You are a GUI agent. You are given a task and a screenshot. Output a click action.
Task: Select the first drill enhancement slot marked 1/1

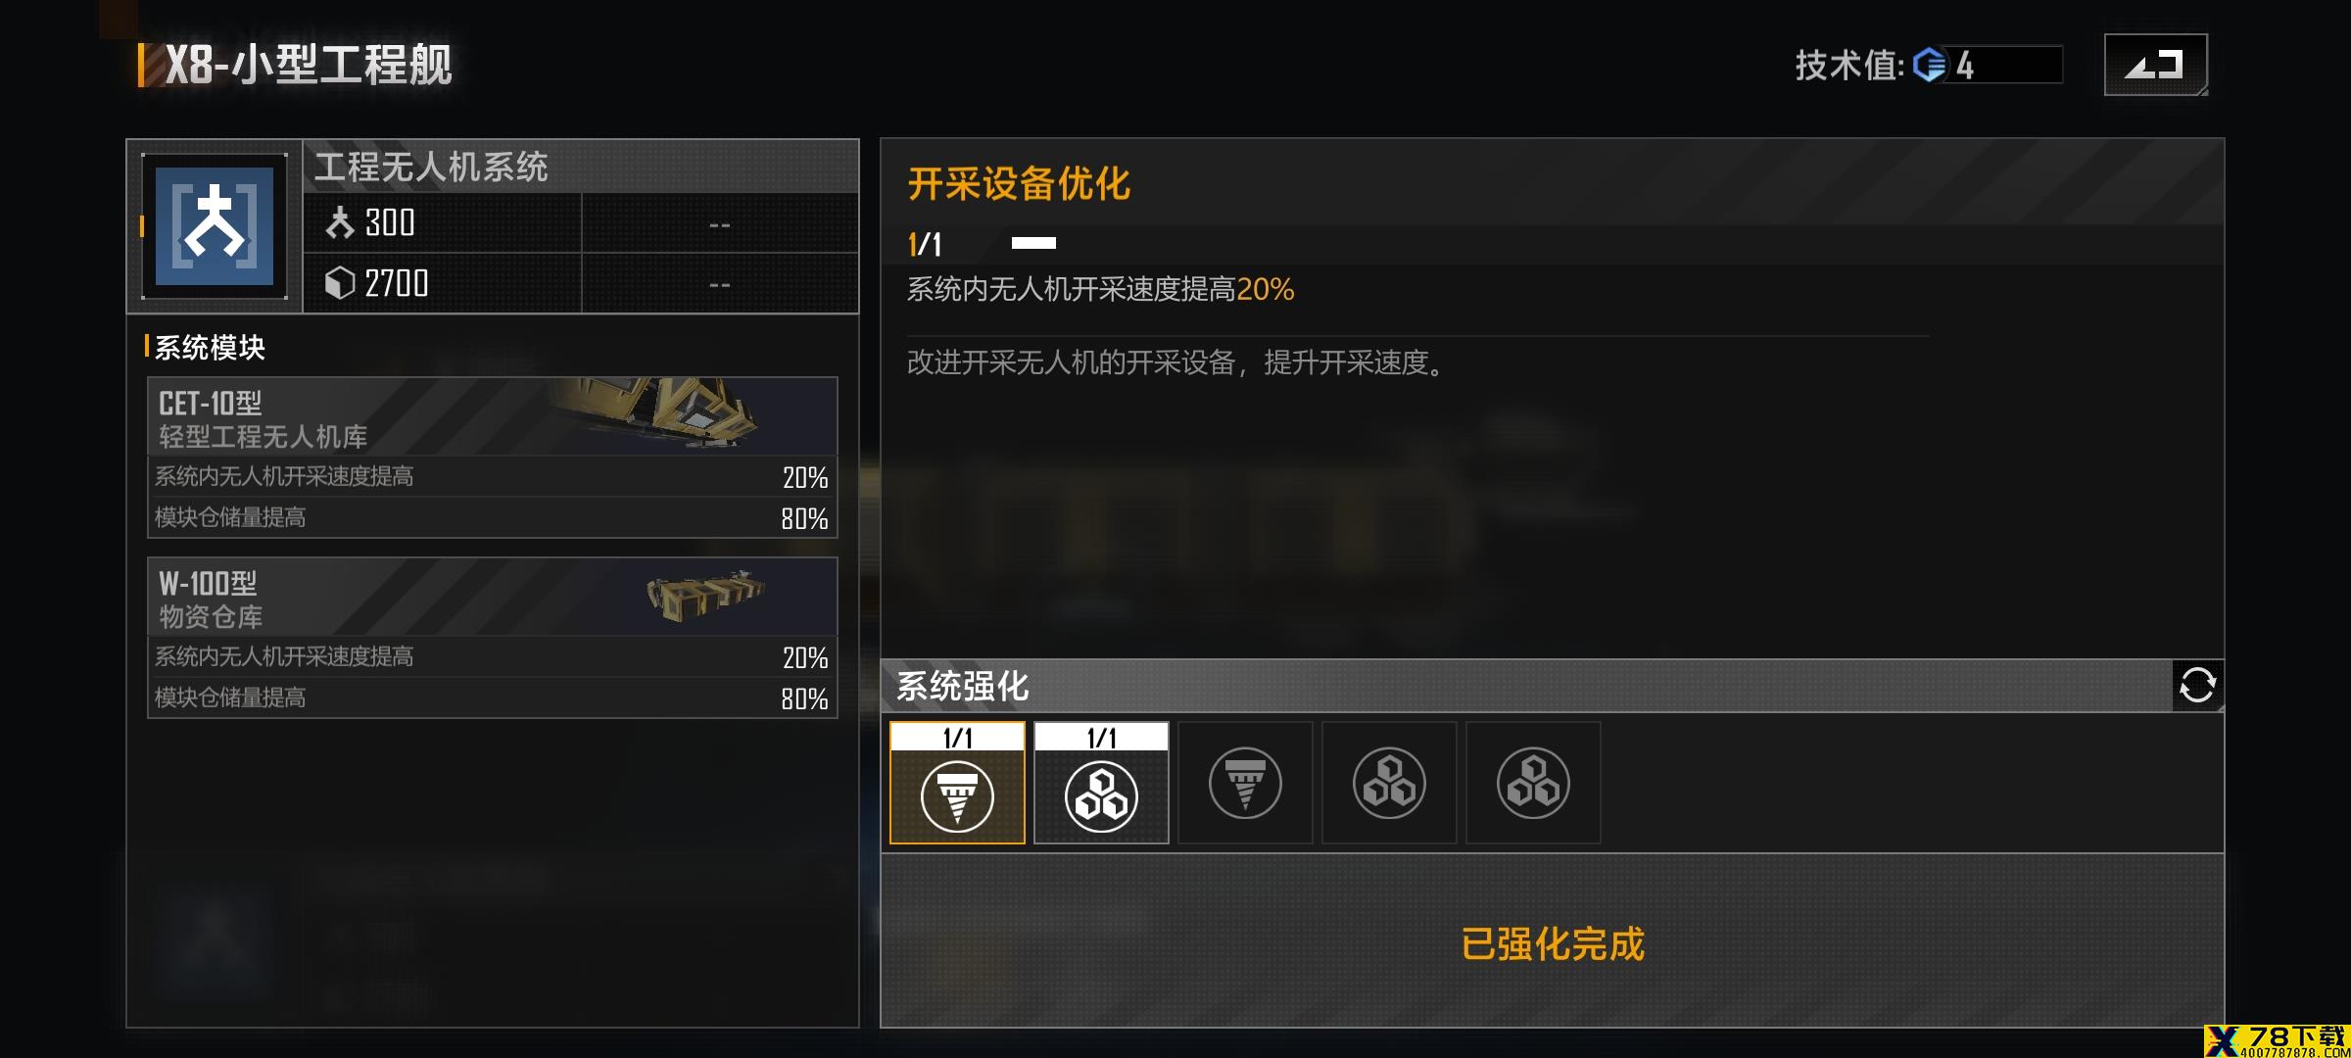957,783
